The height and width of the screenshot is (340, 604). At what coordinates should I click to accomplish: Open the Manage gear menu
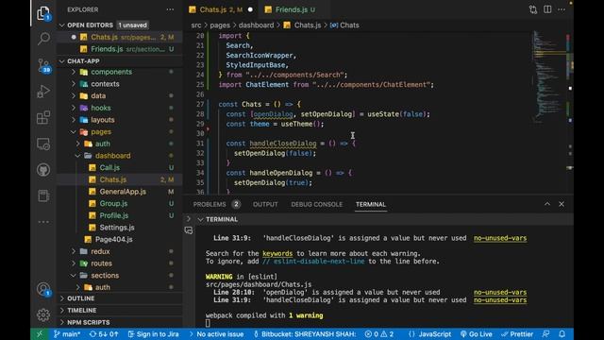click(x=43, y=314)
